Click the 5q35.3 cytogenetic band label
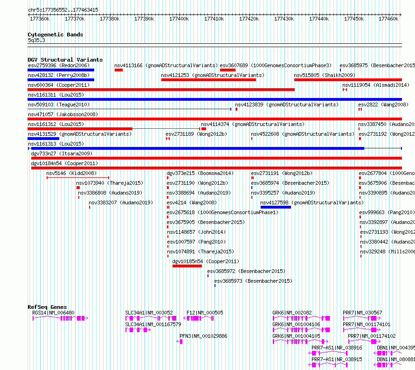This screenshot has width=415, height=370. pyautogui.click(x=36, y=40)
